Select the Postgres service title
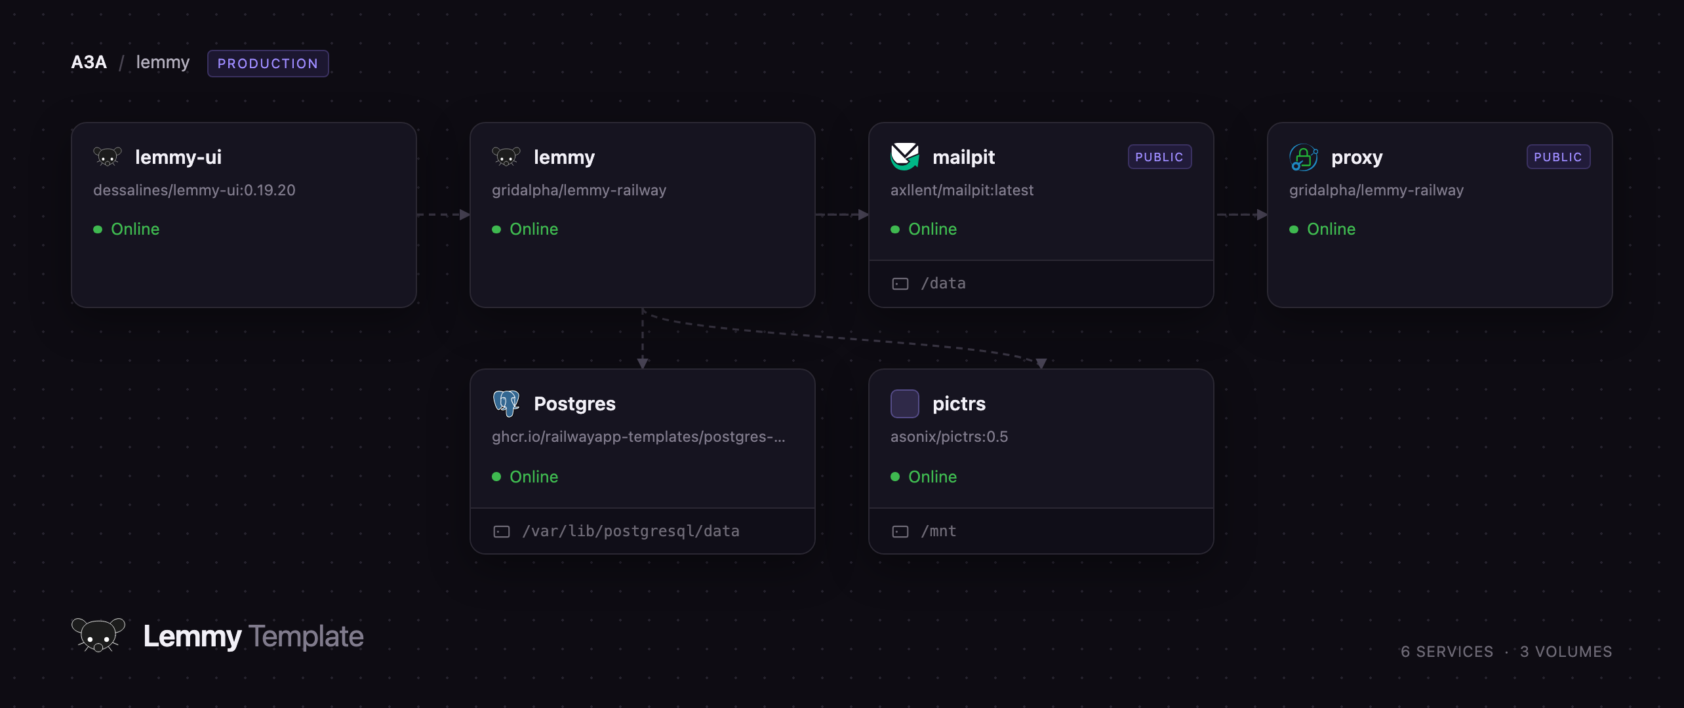The height and width of the screenshot is (708, 1684). click(x=575, y=404)
